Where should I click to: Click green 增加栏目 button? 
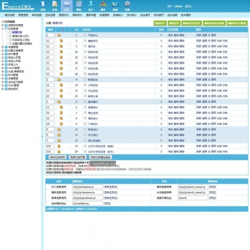coord(160,23)
